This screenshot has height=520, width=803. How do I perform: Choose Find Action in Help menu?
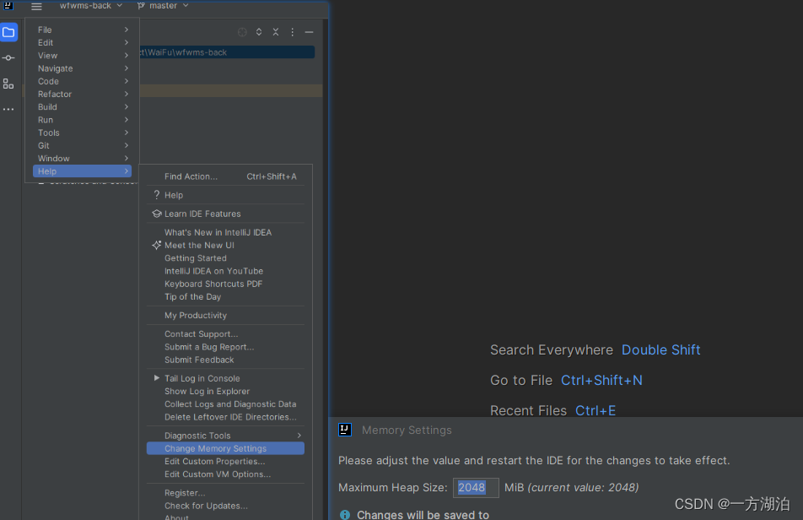tap(225, 176)
